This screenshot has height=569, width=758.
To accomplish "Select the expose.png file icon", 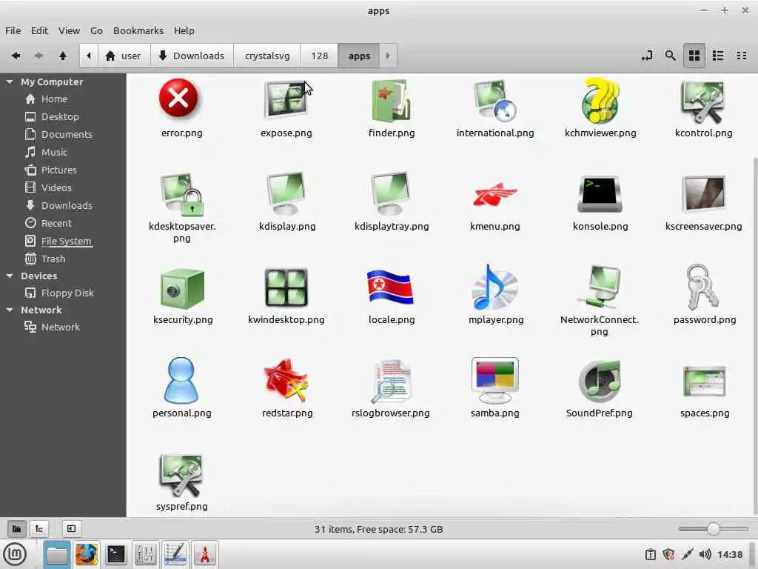I will [x=286, y=100].
